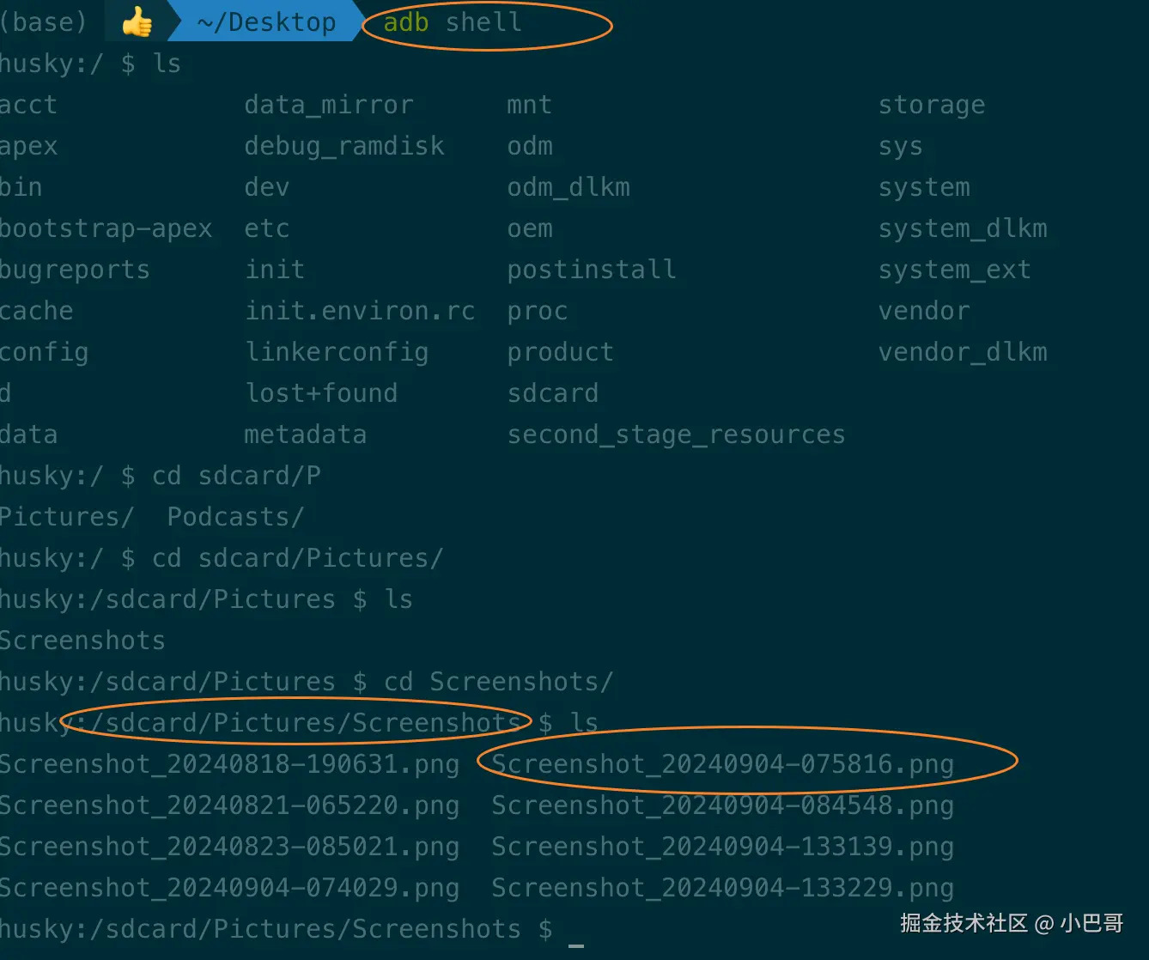Click the second_stage_resources entry
1149x960 pixels.
click(x=676, y=435)
